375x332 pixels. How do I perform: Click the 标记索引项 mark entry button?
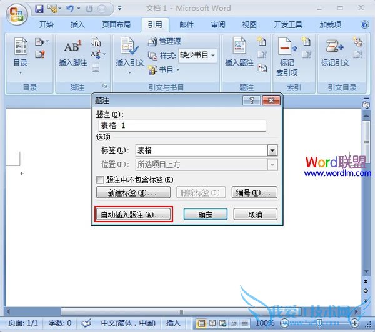[287, 57]
